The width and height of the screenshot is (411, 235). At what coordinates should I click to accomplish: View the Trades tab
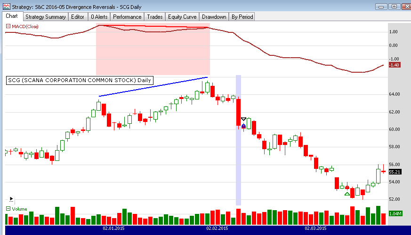[155, 17]
